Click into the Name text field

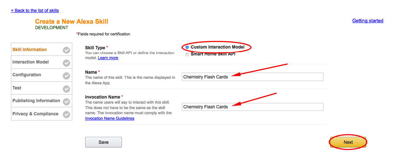click(x=252, y=77)
